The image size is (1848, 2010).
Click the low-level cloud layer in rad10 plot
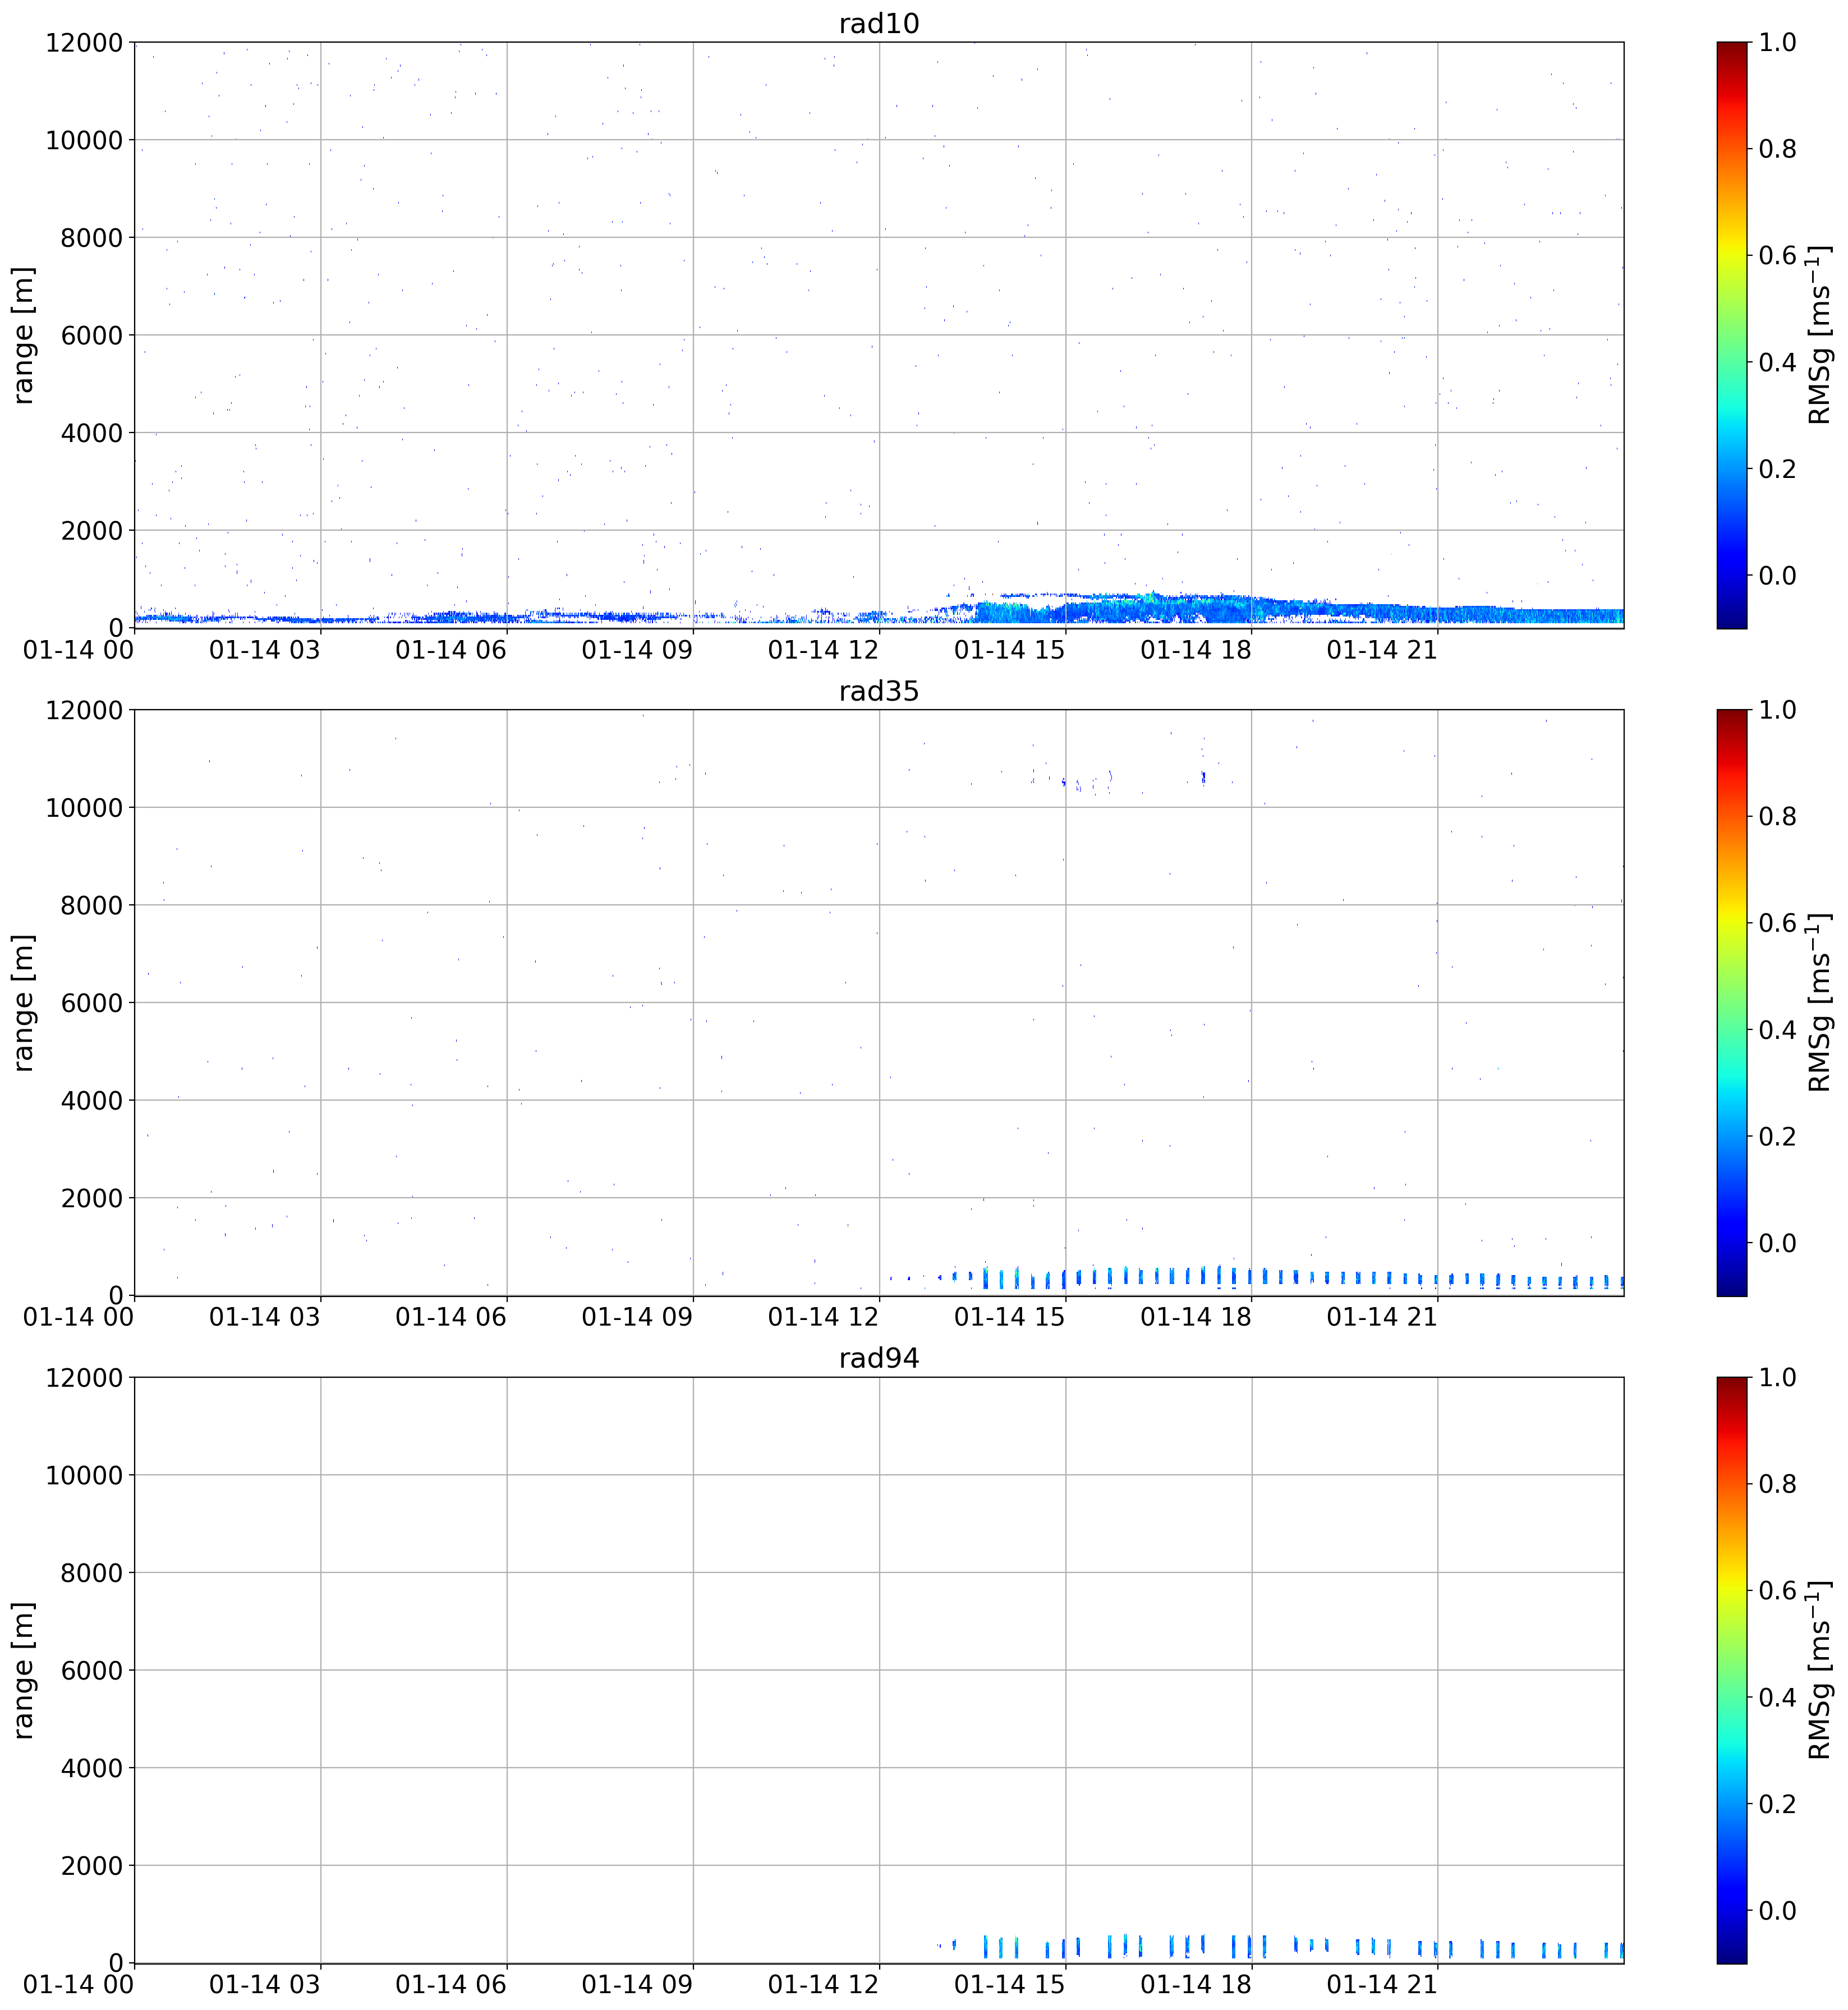pyautogui.click(x=1300, y=609)
